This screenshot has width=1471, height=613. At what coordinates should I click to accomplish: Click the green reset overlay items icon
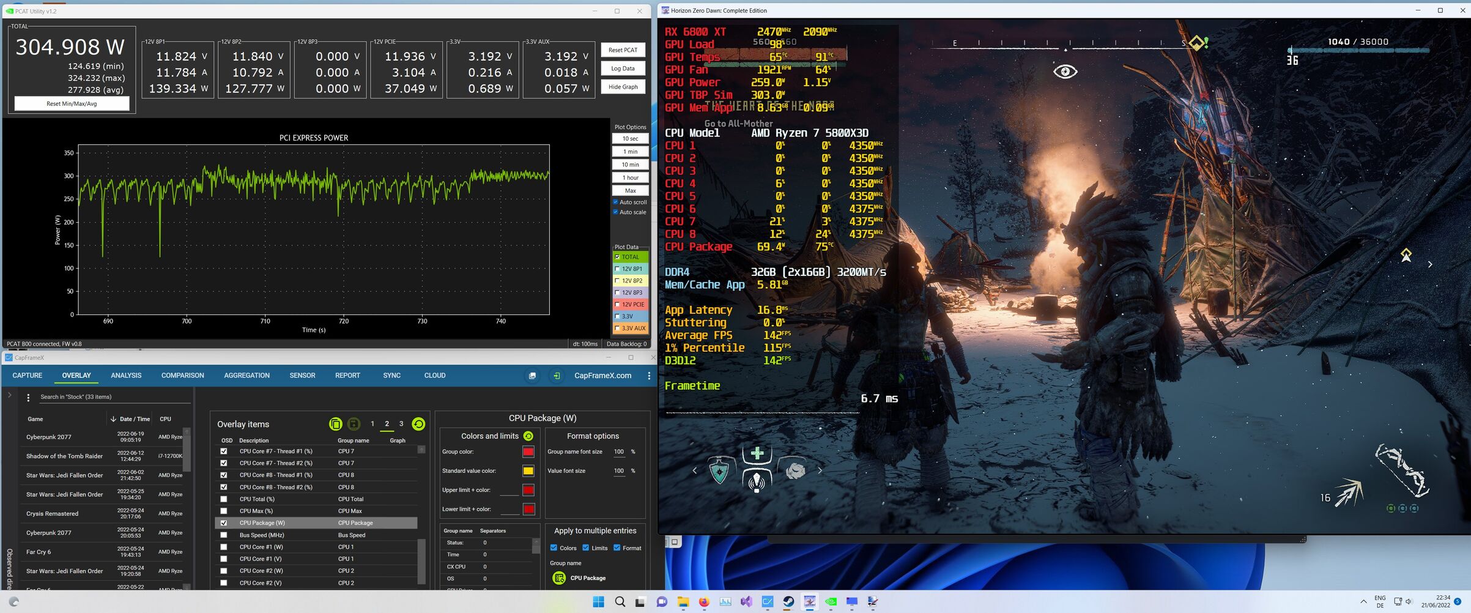coord(418,424)
